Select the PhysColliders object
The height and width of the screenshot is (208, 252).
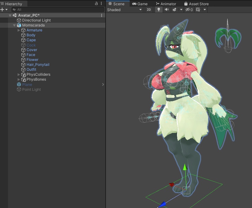[38, 75]
